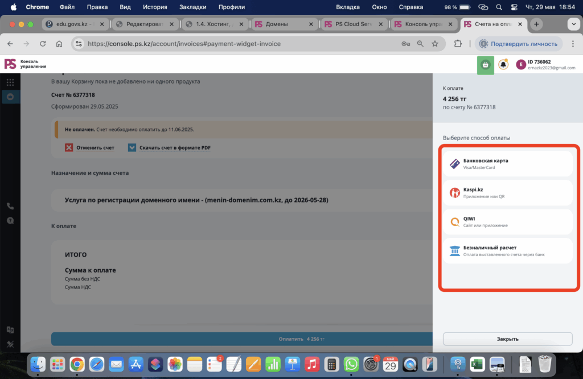Open the apps grid icon in sidebar
Screen dimensions: 583x379
(10, 83)
